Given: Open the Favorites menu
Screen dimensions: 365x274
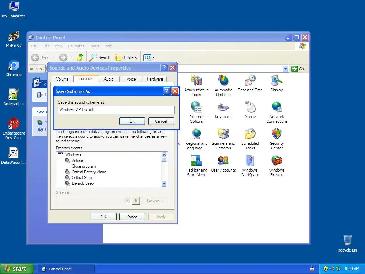Looking at the screenshot, I should pos(76,46).
